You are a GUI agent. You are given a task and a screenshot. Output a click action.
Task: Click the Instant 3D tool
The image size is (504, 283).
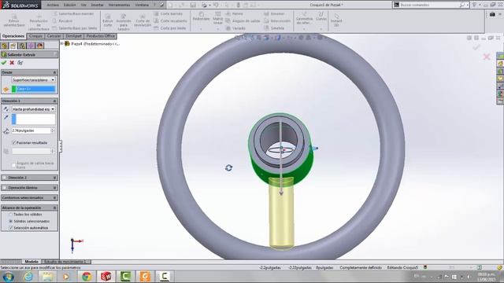336,20
